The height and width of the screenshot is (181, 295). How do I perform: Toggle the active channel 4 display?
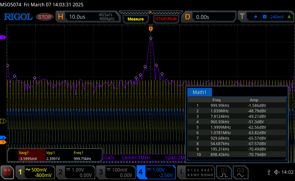pyautogui.click(x=156, y=172)
